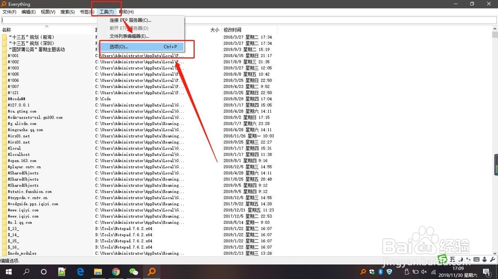Select the #local entry name
498x279 pixels.
(x=14, y=148)
